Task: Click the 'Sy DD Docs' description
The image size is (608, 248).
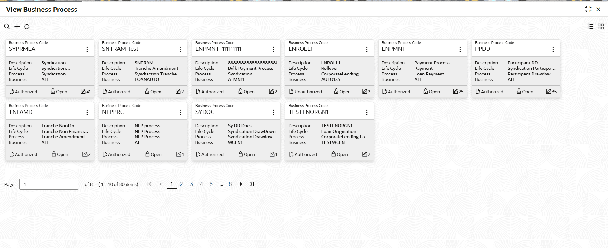Action: [x=240, y=126]
